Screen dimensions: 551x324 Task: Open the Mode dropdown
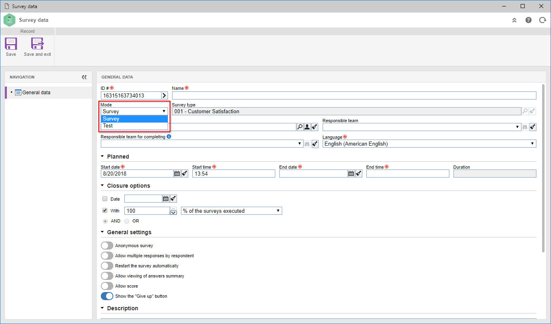134,111
